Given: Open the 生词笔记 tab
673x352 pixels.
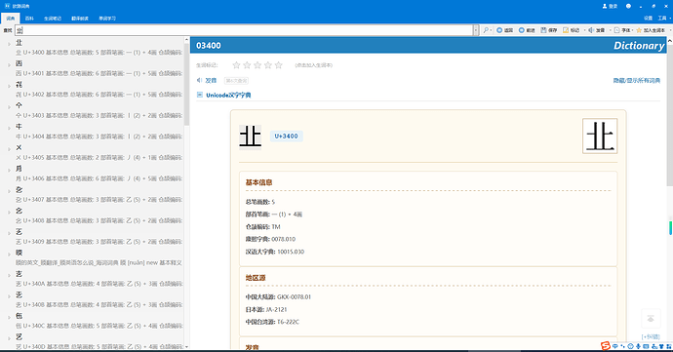Looking at the screenshot, I should pos(53,19).
